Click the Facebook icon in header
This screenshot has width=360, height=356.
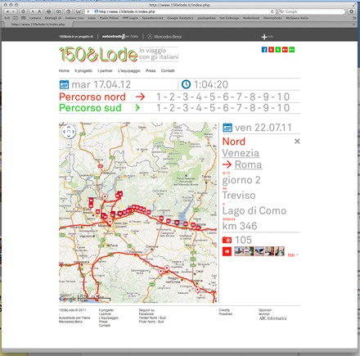[264, 50]
